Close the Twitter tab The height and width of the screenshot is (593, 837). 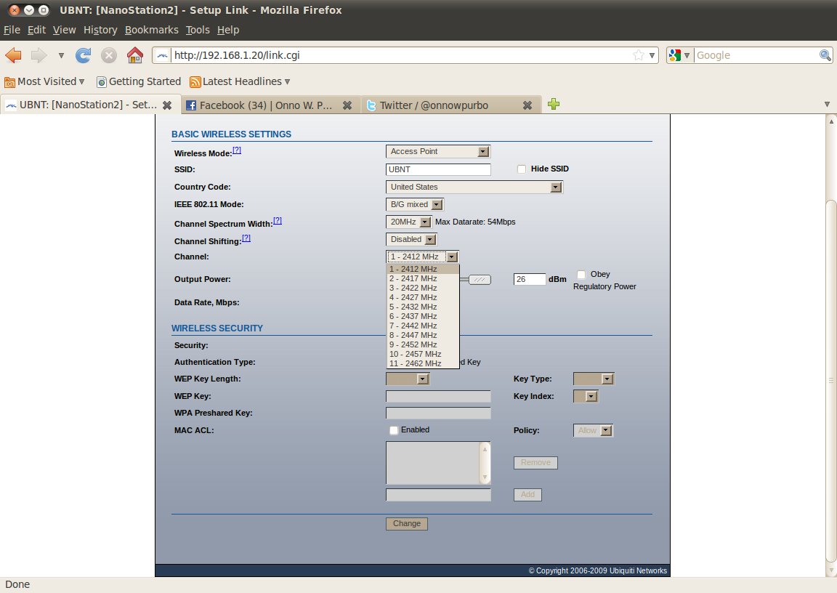tap(527, 105)
